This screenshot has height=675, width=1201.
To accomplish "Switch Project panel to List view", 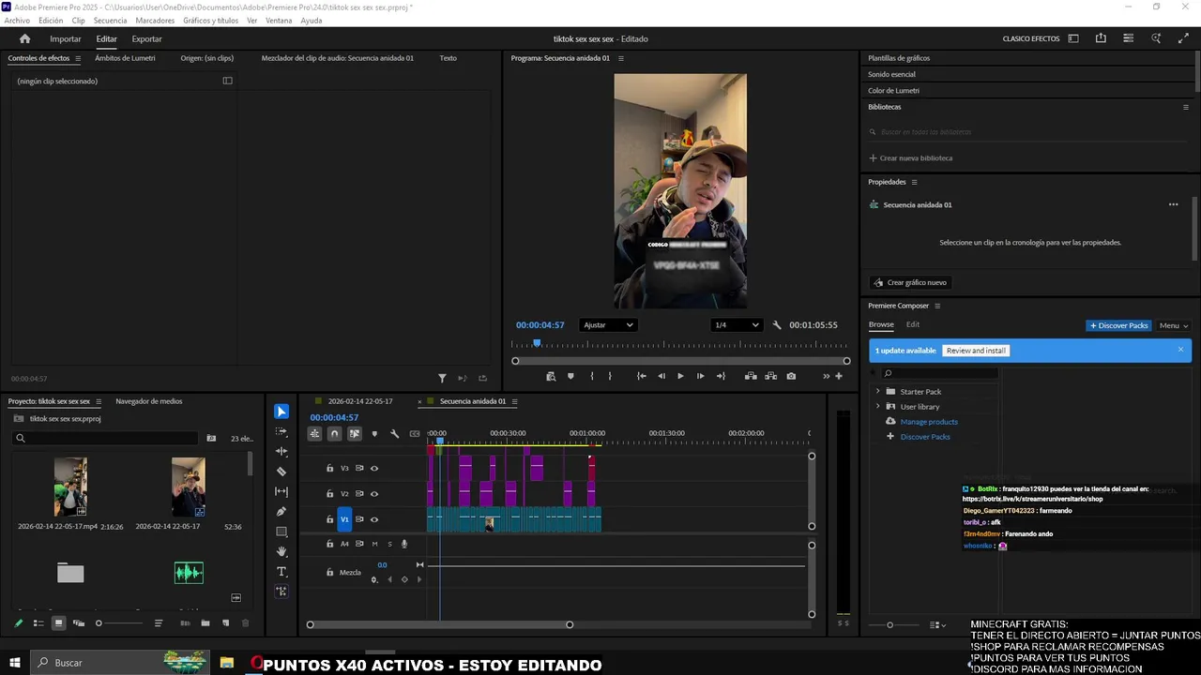I will 38,623.
